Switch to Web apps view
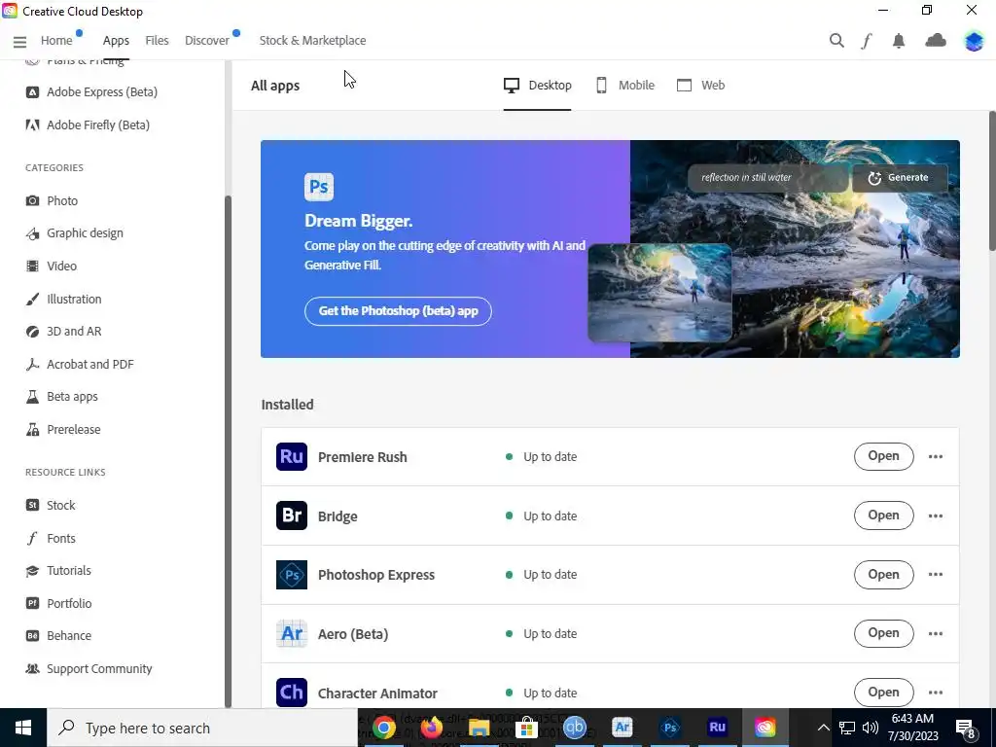The width and height of the screenshot is (996, 747). point(700,86)
